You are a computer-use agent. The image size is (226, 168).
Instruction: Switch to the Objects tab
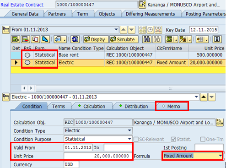click(x=107, y=14)
